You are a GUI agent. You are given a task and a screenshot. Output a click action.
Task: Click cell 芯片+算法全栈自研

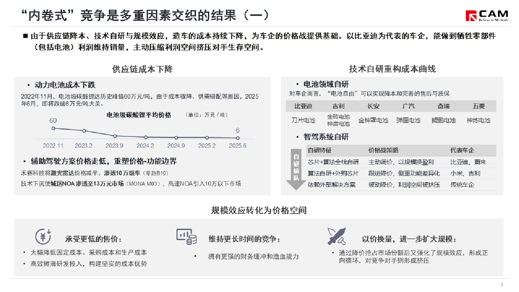click(333, 162)
